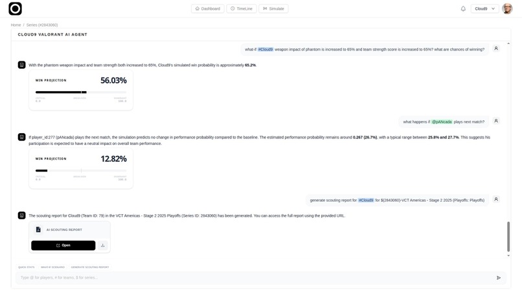This screenshot has height=293, width=522.
Task: Click the Generate Scouting Report chip
Action: (90, 267)
